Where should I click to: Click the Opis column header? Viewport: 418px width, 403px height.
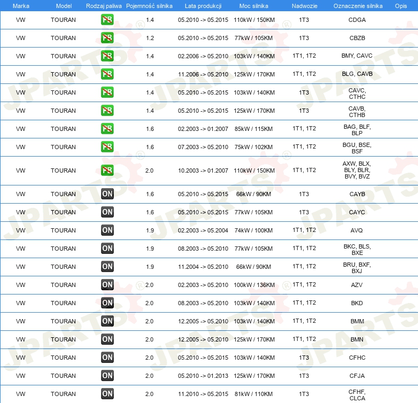[x=401, y=6]
